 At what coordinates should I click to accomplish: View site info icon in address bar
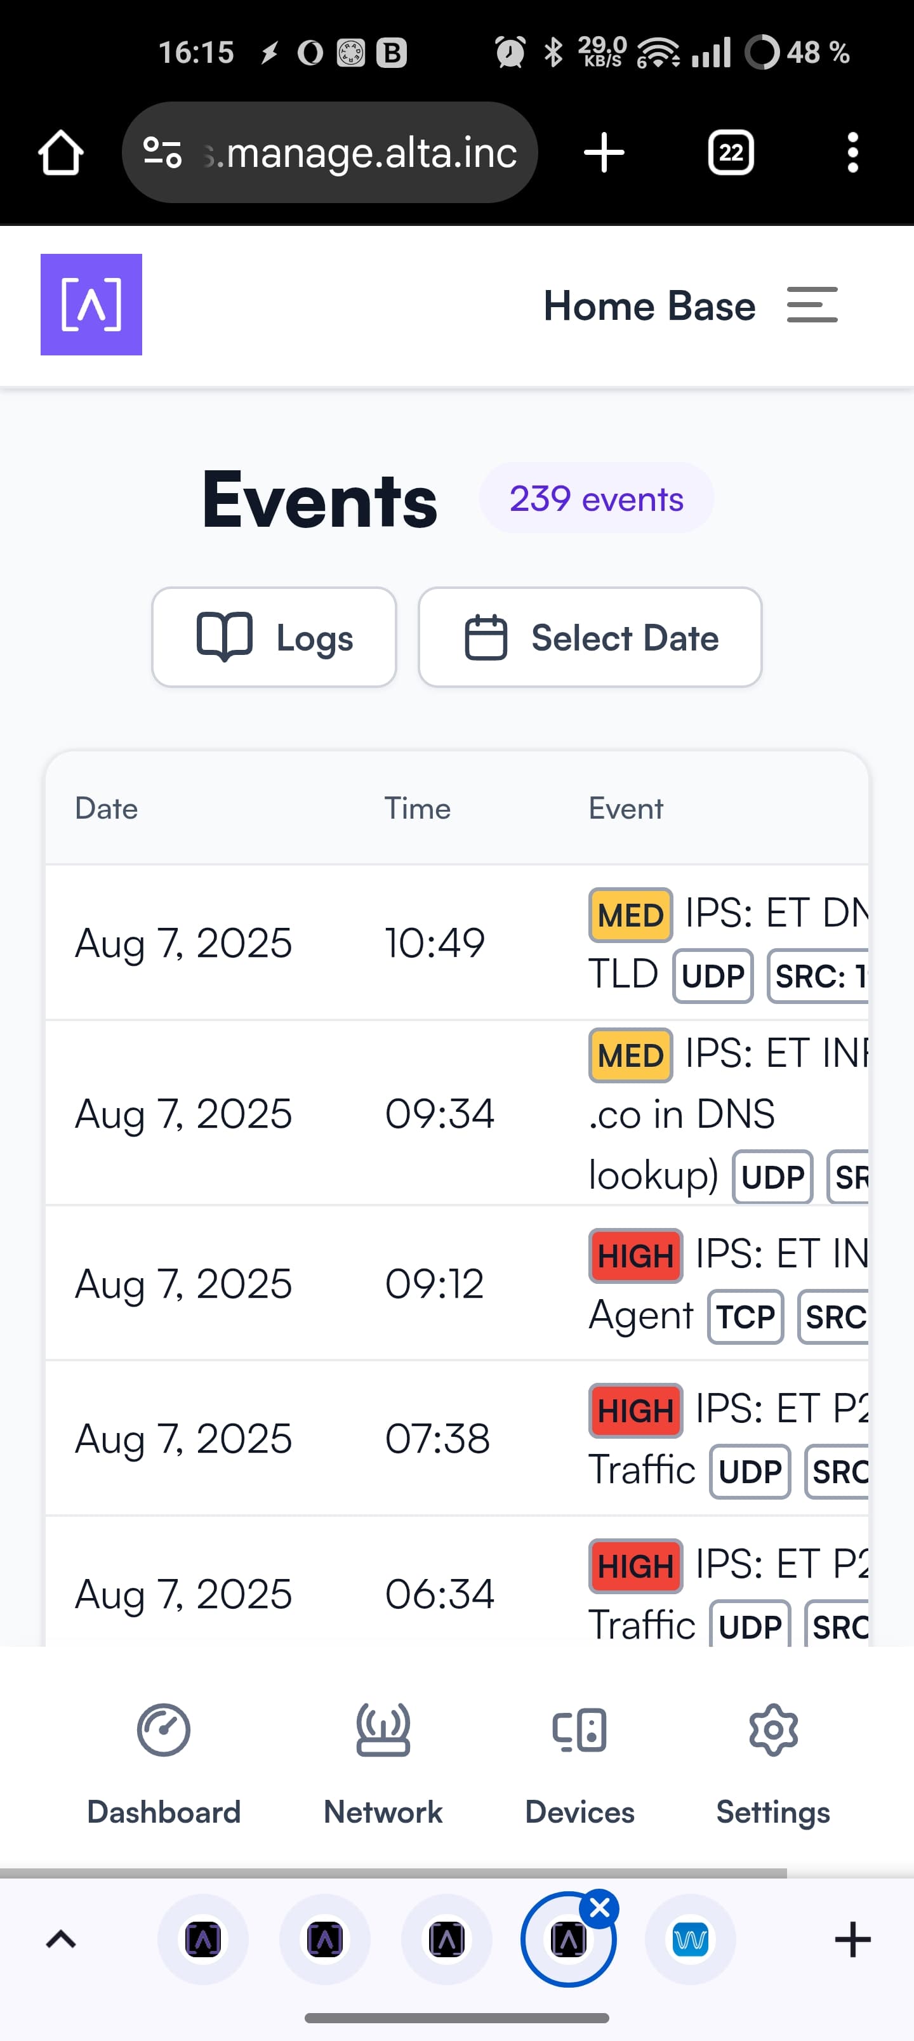pos(162,152)
